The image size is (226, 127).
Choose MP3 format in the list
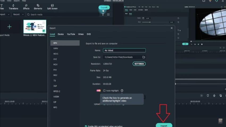(x=65, y=107)
